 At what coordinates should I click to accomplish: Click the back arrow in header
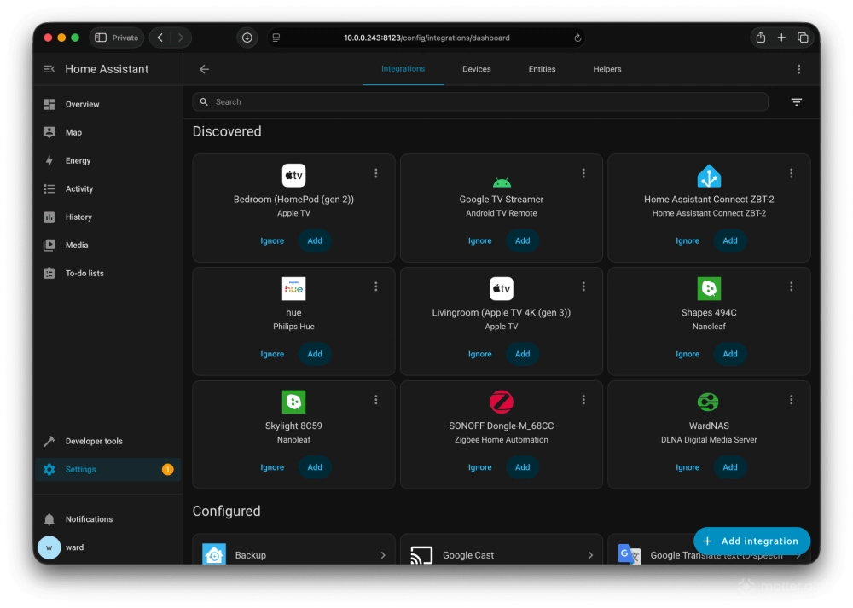(x=204, y=69)
